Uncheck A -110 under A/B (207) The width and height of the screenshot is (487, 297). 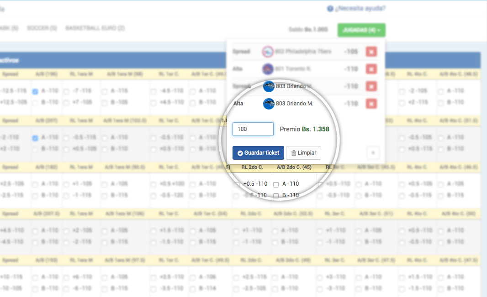35,137
